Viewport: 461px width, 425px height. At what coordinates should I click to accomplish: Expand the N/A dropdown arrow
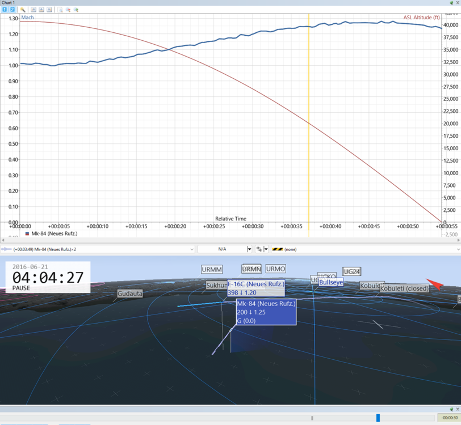coord(249,249)
